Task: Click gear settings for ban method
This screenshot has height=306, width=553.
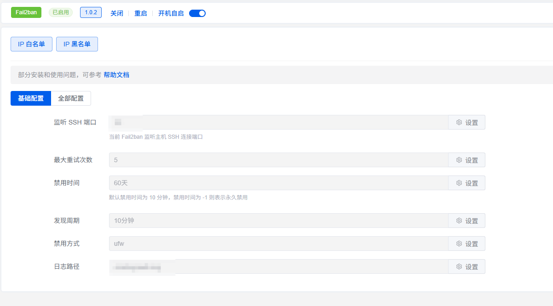Action: pos(467,244)
